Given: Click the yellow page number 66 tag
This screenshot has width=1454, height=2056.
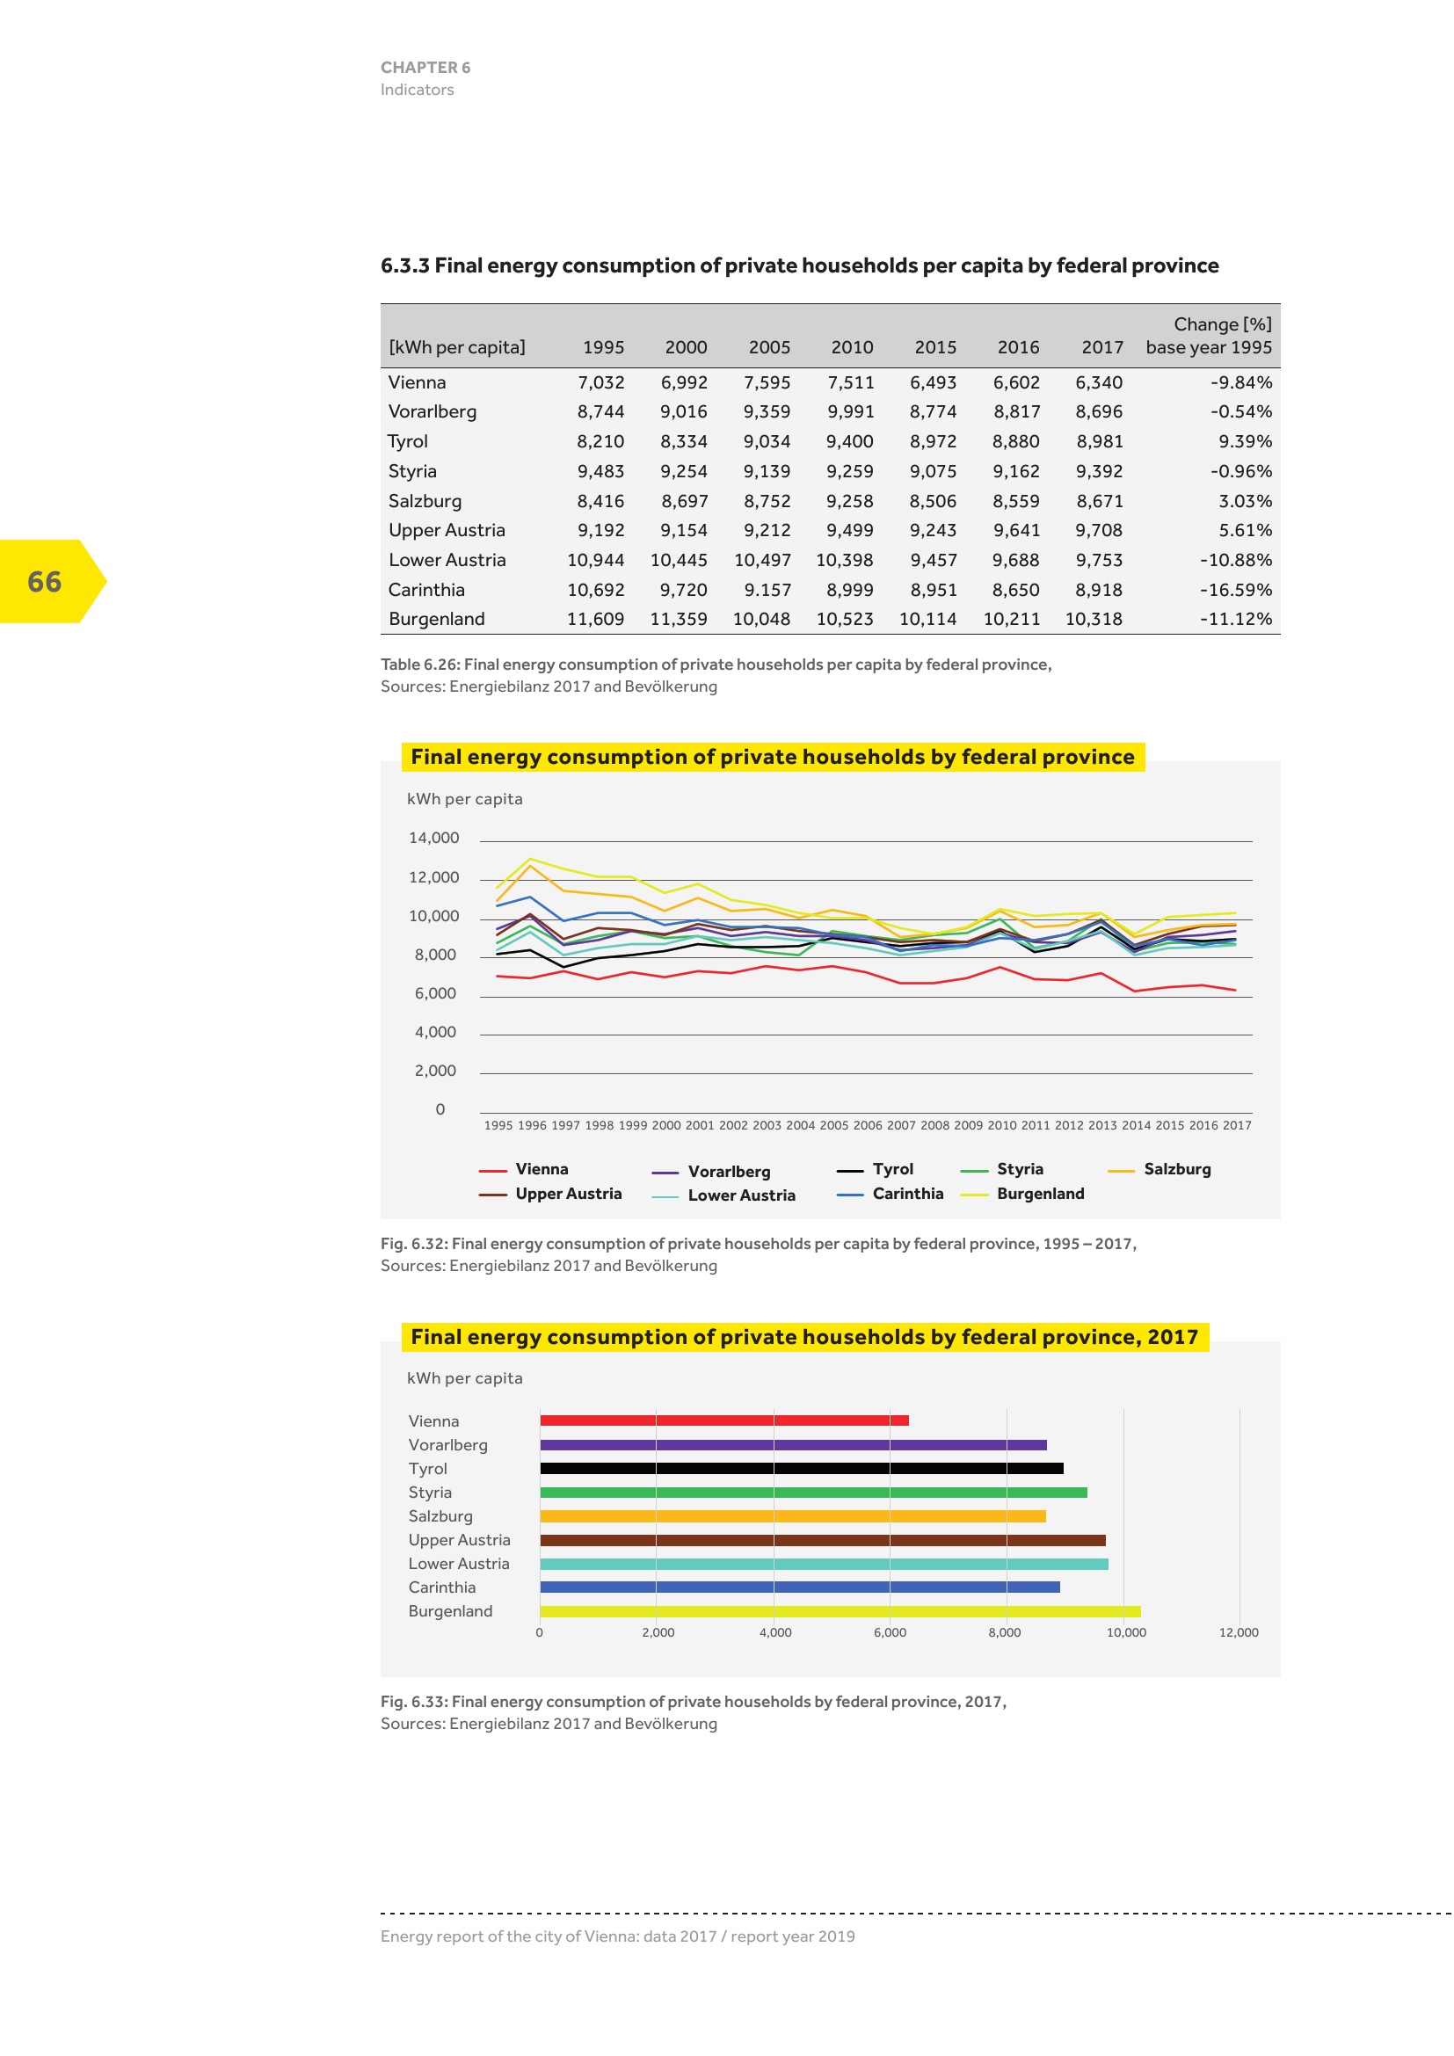Looking at the screenshot, I should click(x=47, y=581).
